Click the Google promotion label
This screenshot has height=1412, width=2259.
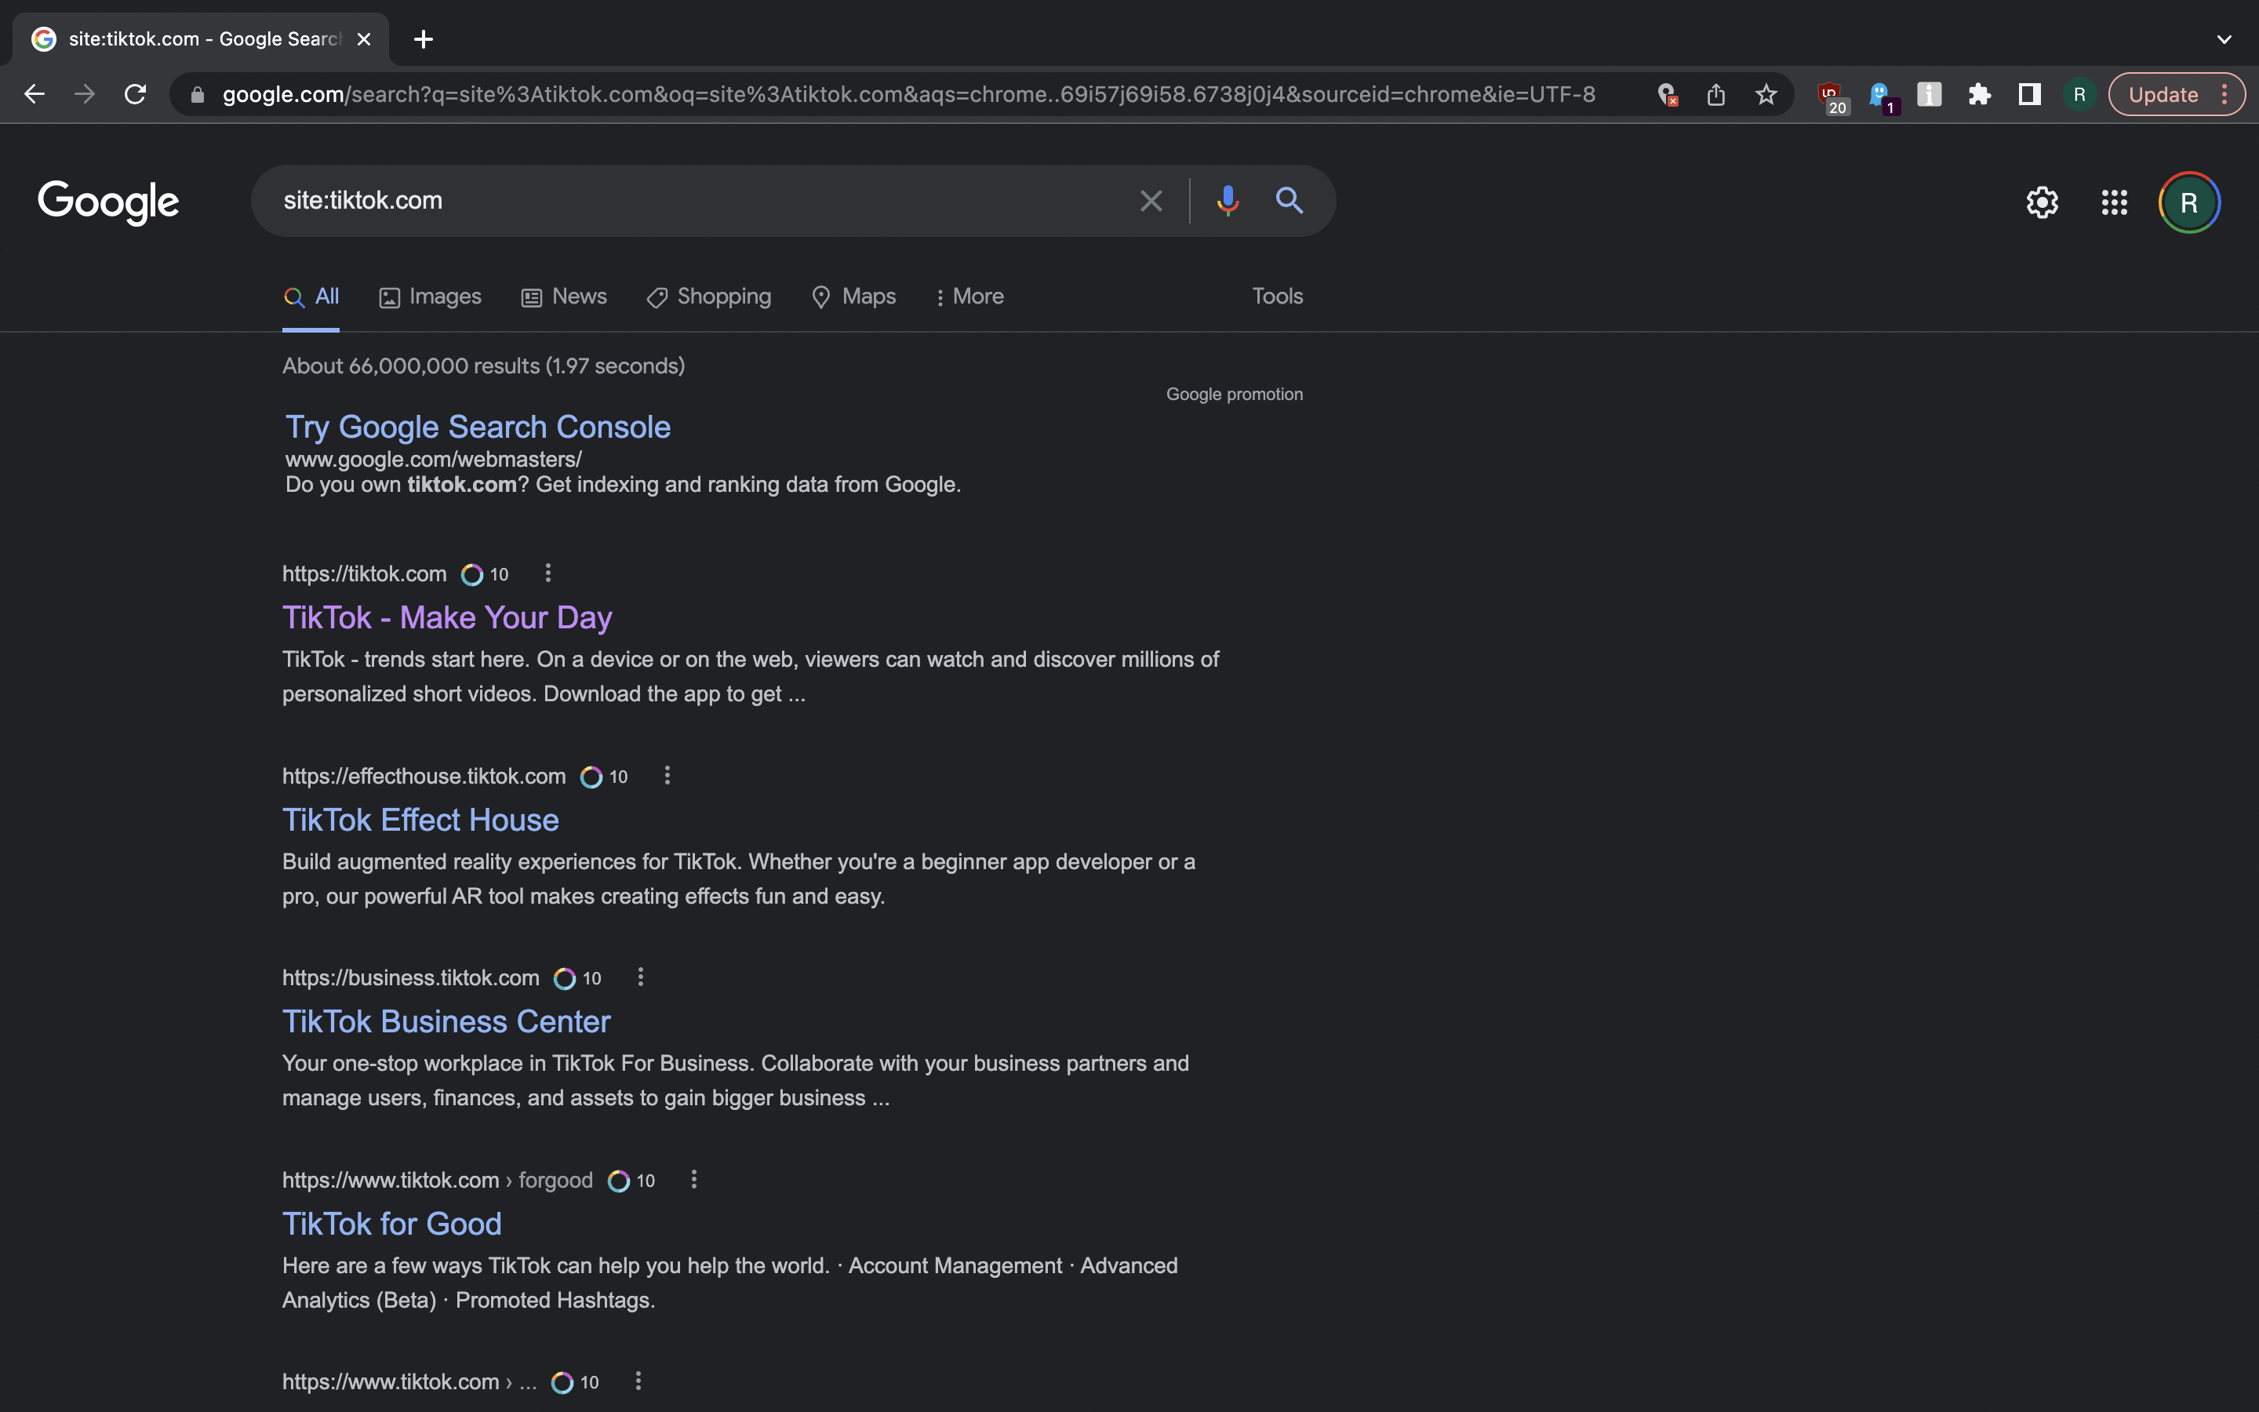tap(1234, 394)
